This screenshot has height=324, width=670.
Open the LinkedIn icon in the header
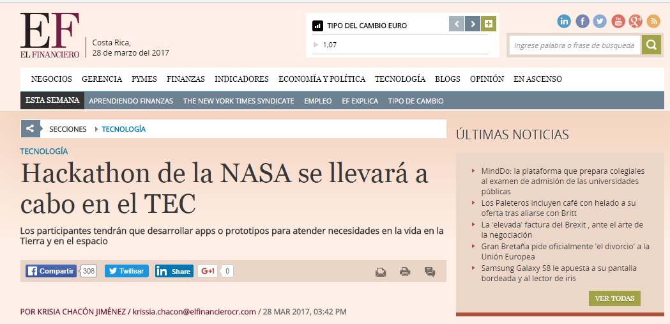(x=564, y=21)
